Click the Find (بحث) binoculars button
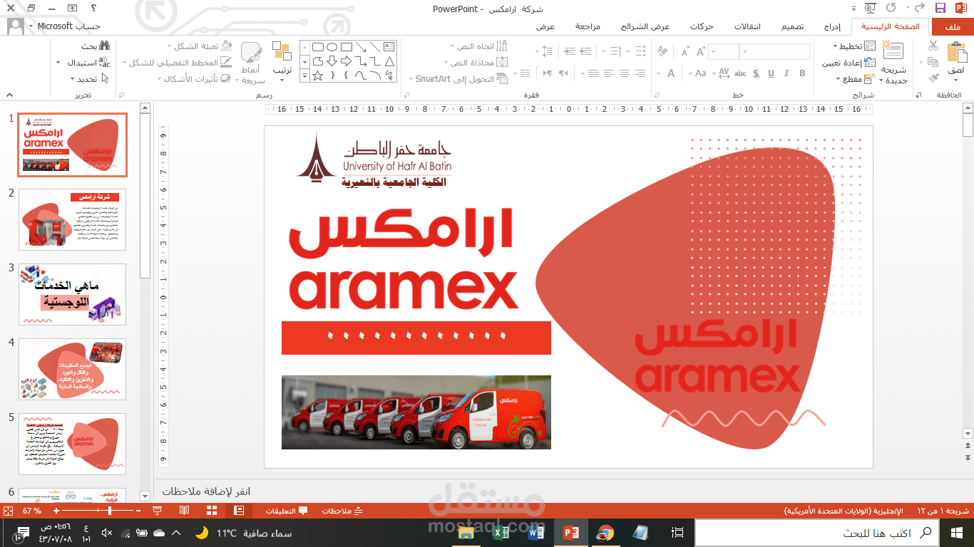Screen dimensions: 974x547 click(x=96, y=46)
